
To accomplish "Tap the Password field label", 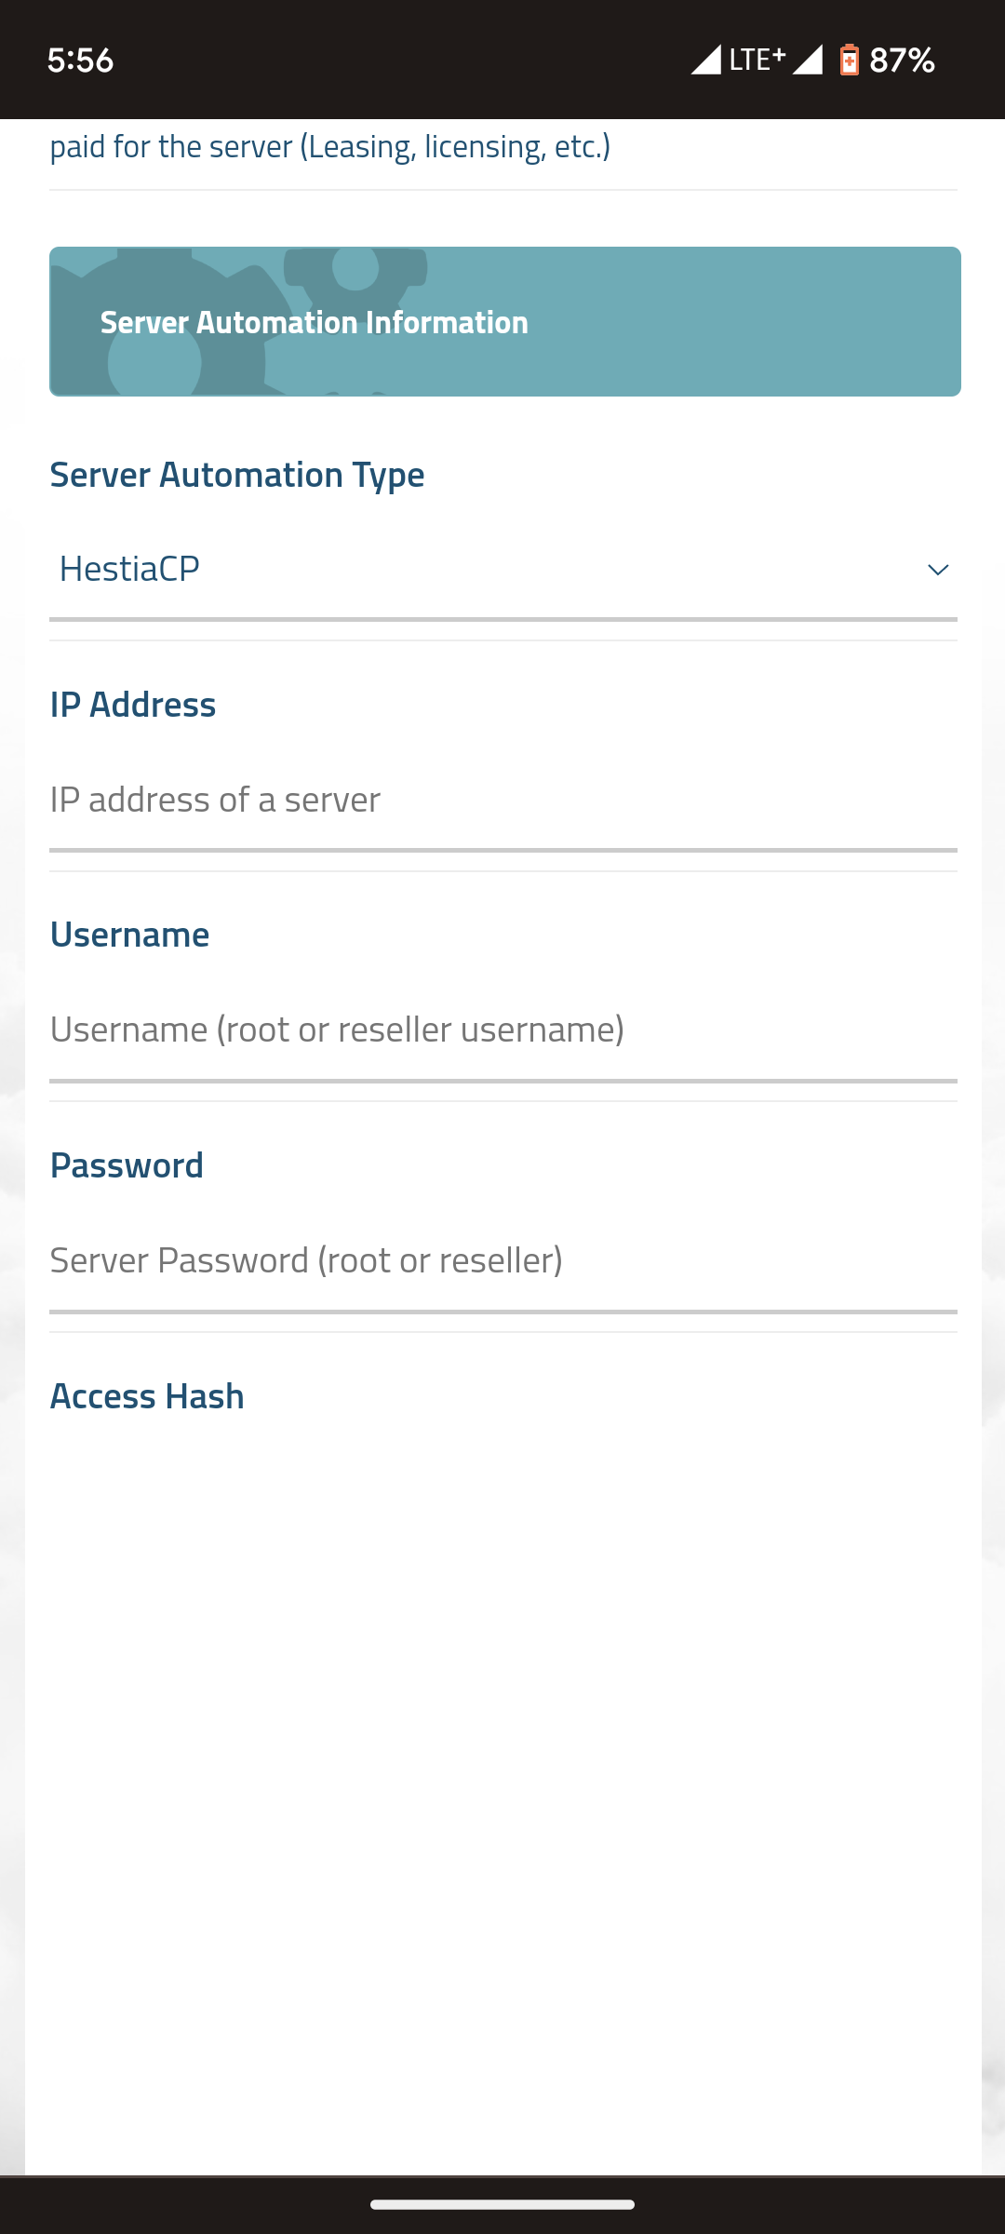I will (x=127, y=1165).
